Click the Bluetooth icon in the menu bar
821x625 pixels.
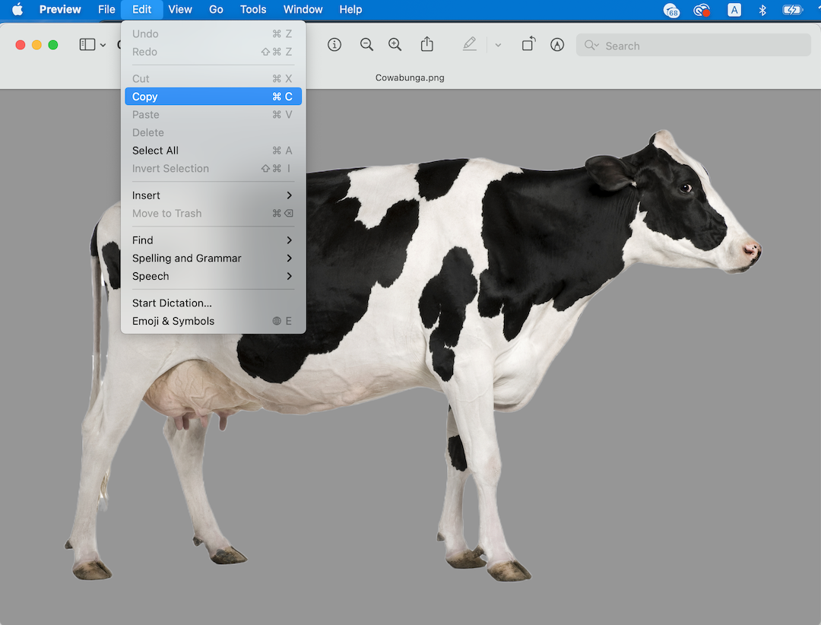pyautogui.click(x=762, y=10)
